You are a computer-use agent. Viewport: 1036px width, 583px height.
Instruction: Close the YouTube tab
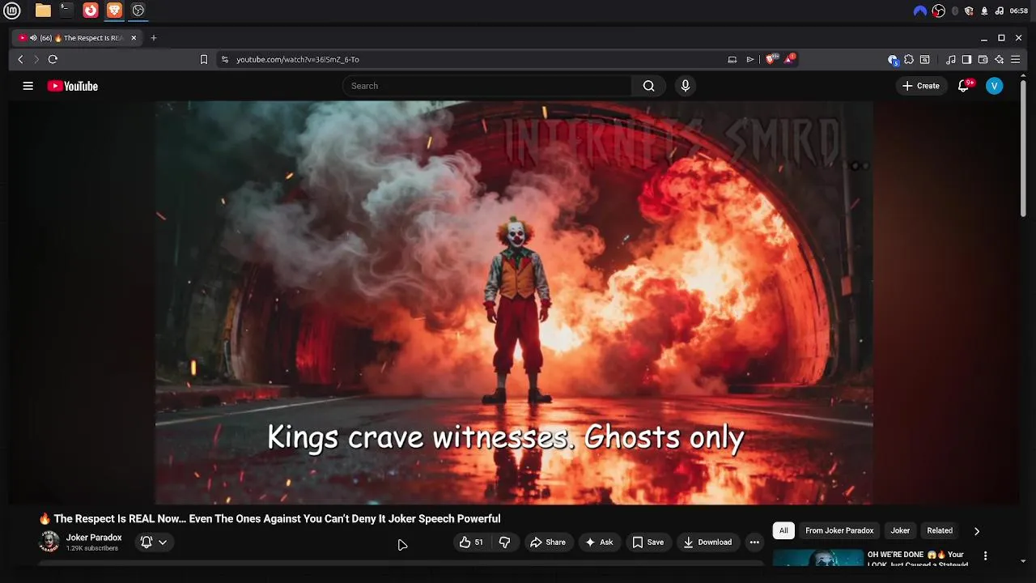tap(134, 38)
